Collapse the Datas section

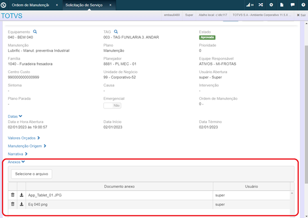(x=15, y=117)
